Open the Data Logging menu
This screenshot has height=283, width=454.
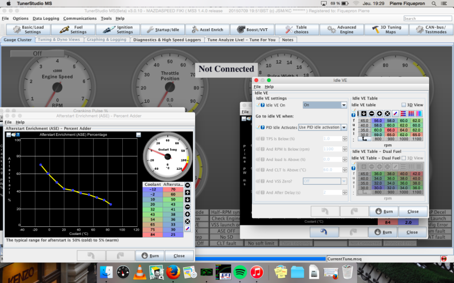(x=46, y=19)
